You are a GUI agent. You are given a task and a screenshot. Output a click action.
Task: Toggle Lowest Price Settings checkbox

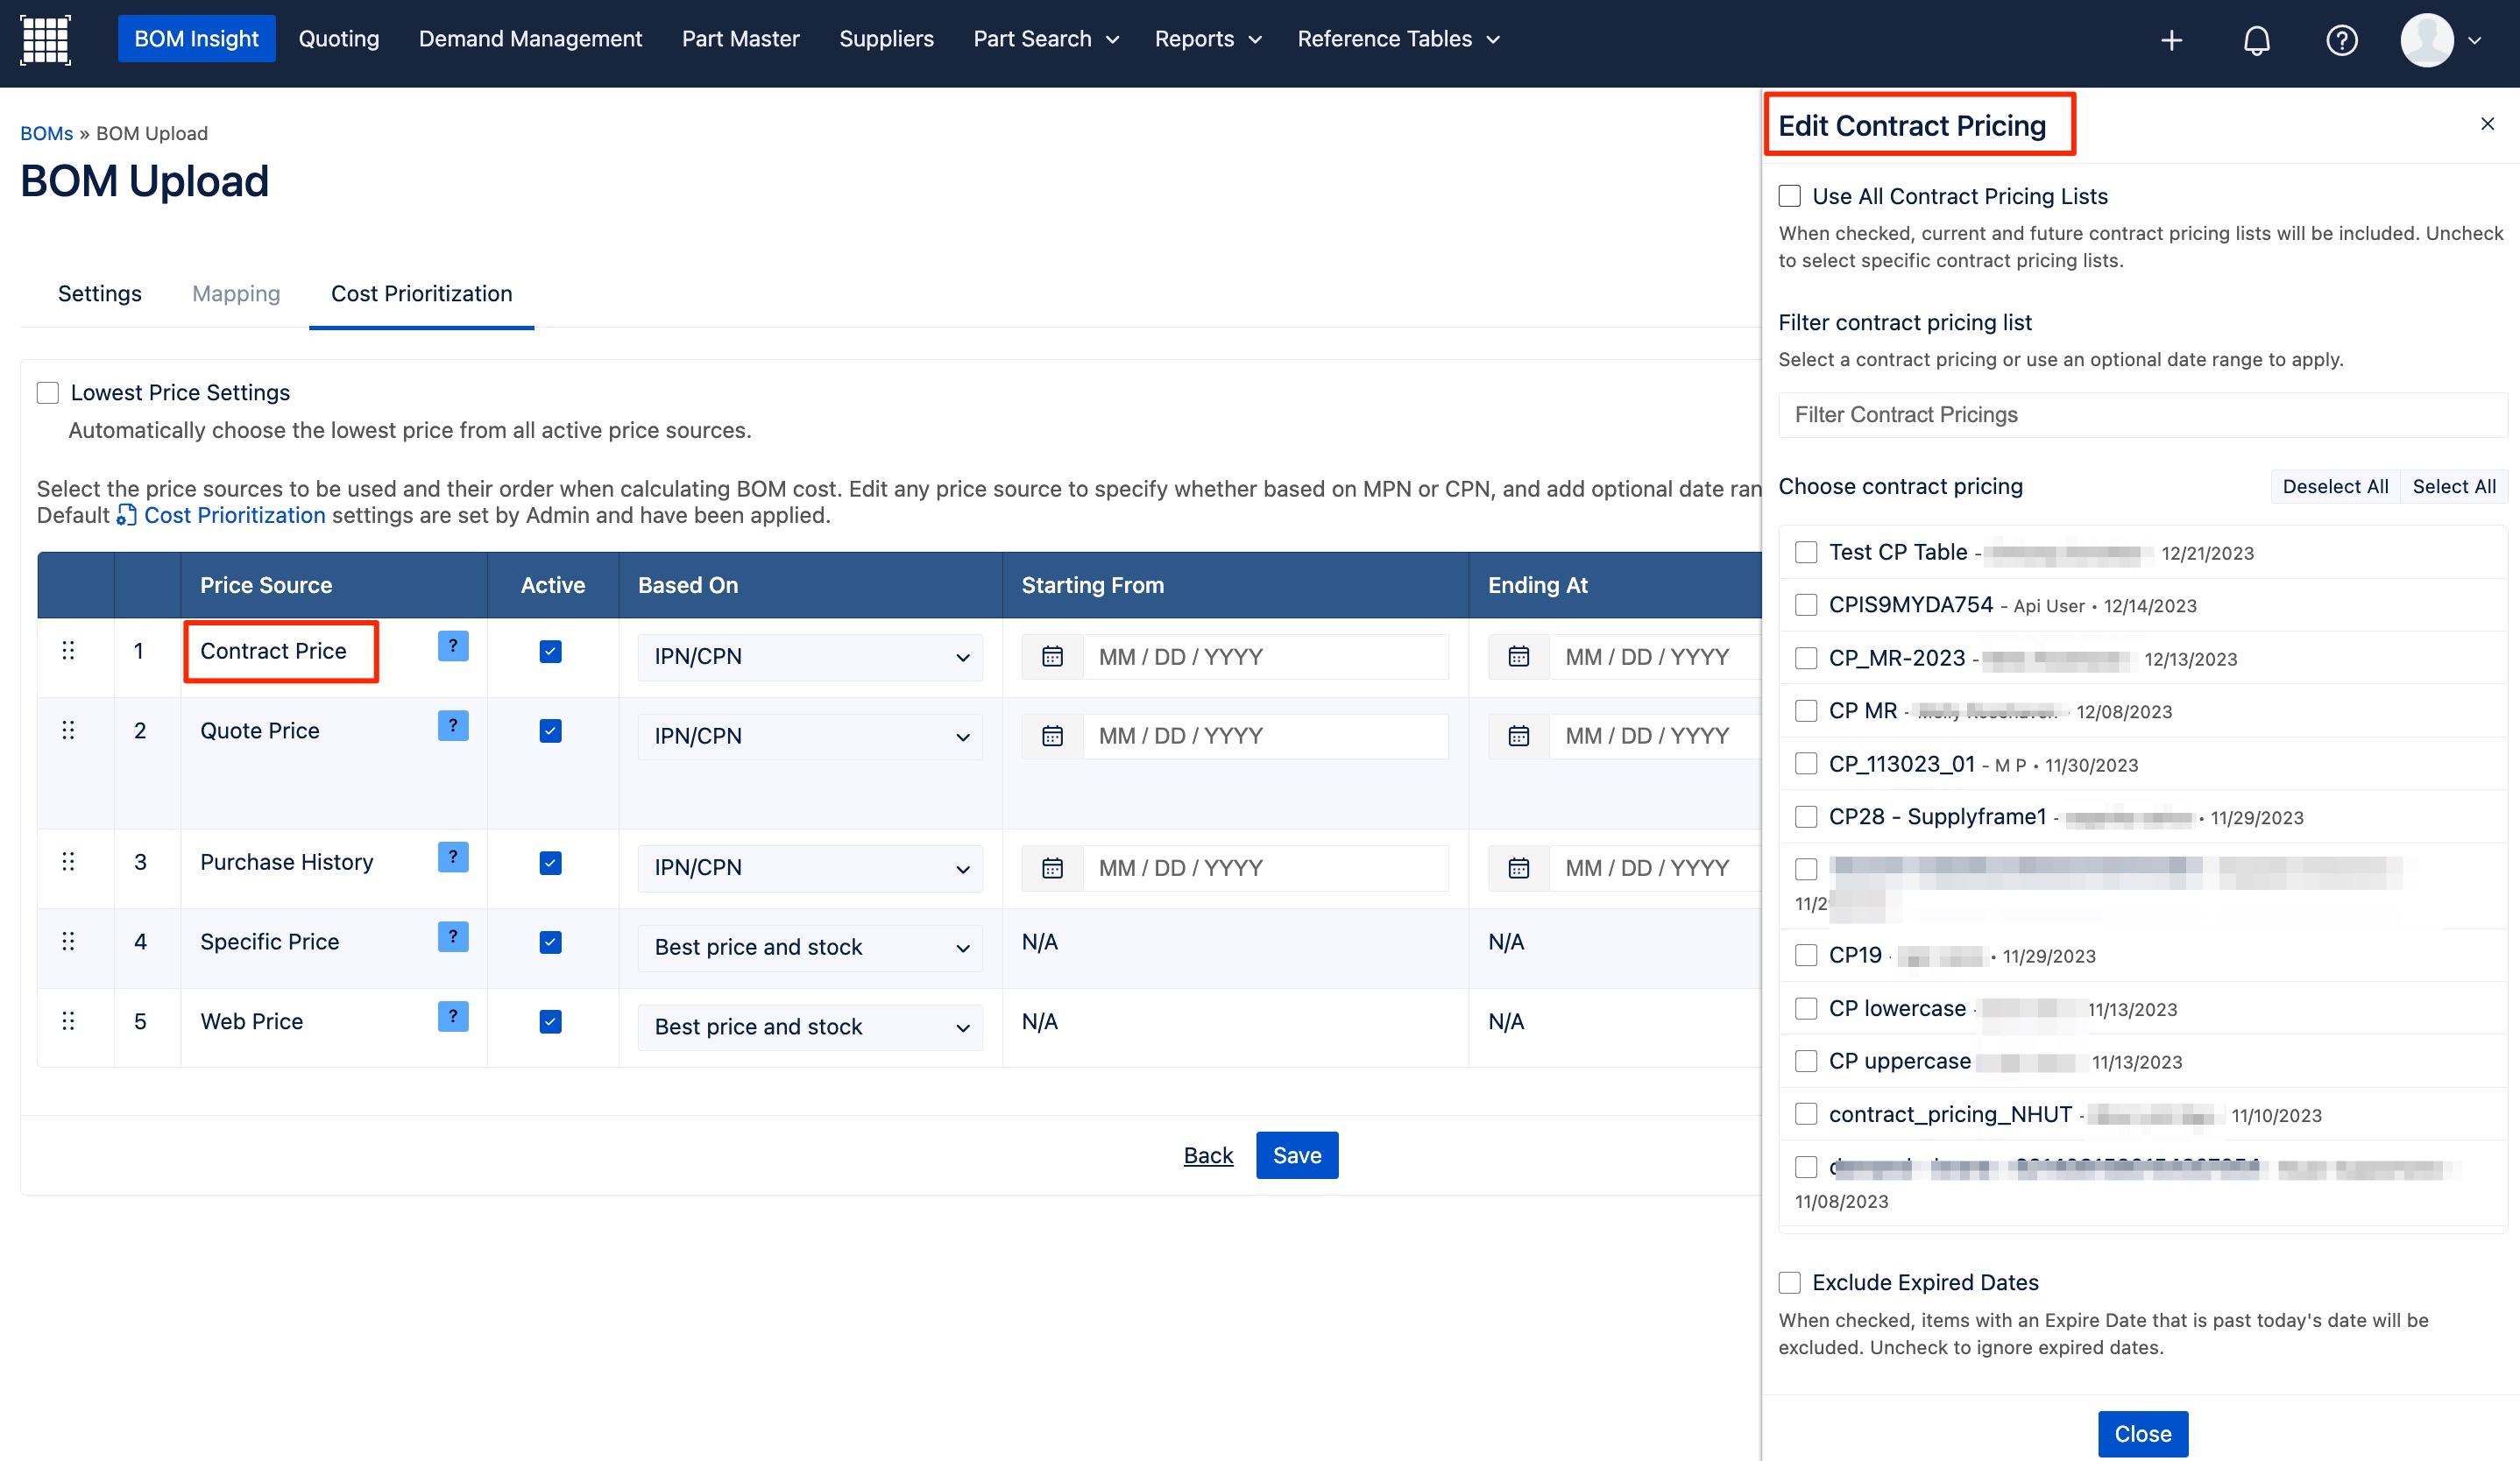(48, 392)
